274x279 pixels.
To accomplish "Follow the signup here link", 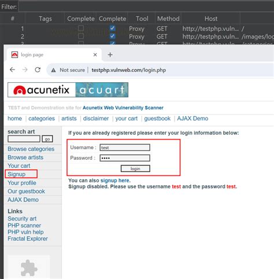I will point(115,181).
